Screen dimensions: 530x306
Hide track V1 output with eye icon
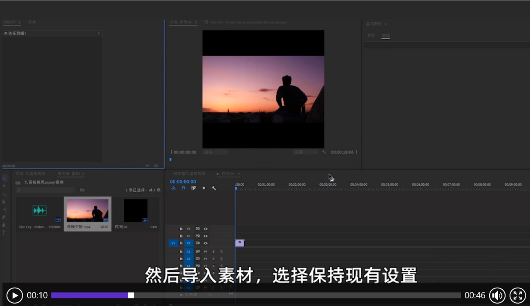(205, 243)
